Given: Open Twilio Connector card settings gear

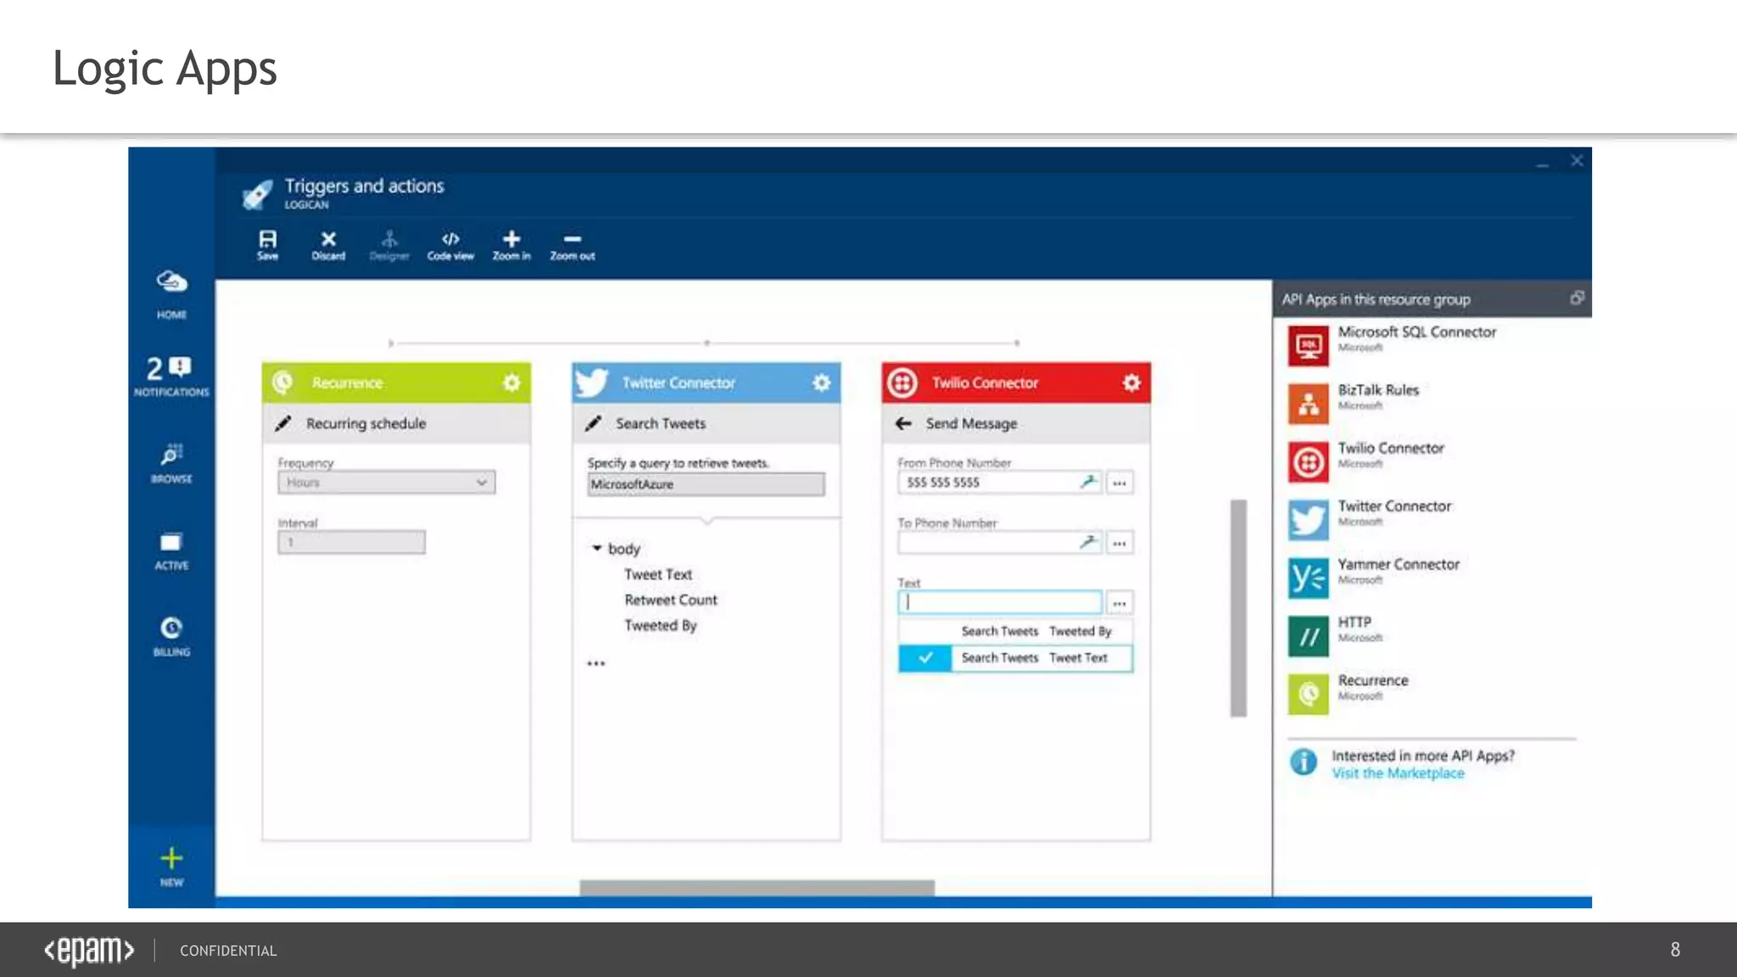Looking at the screenshot, I should point(1131,382).
